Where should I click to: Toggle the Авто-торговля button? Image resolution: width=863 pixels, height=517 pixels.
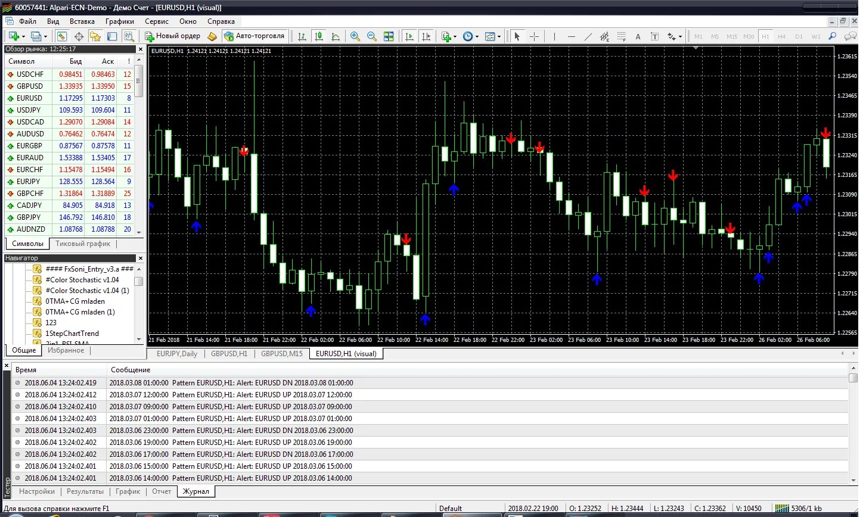click(x=255, y=36)
